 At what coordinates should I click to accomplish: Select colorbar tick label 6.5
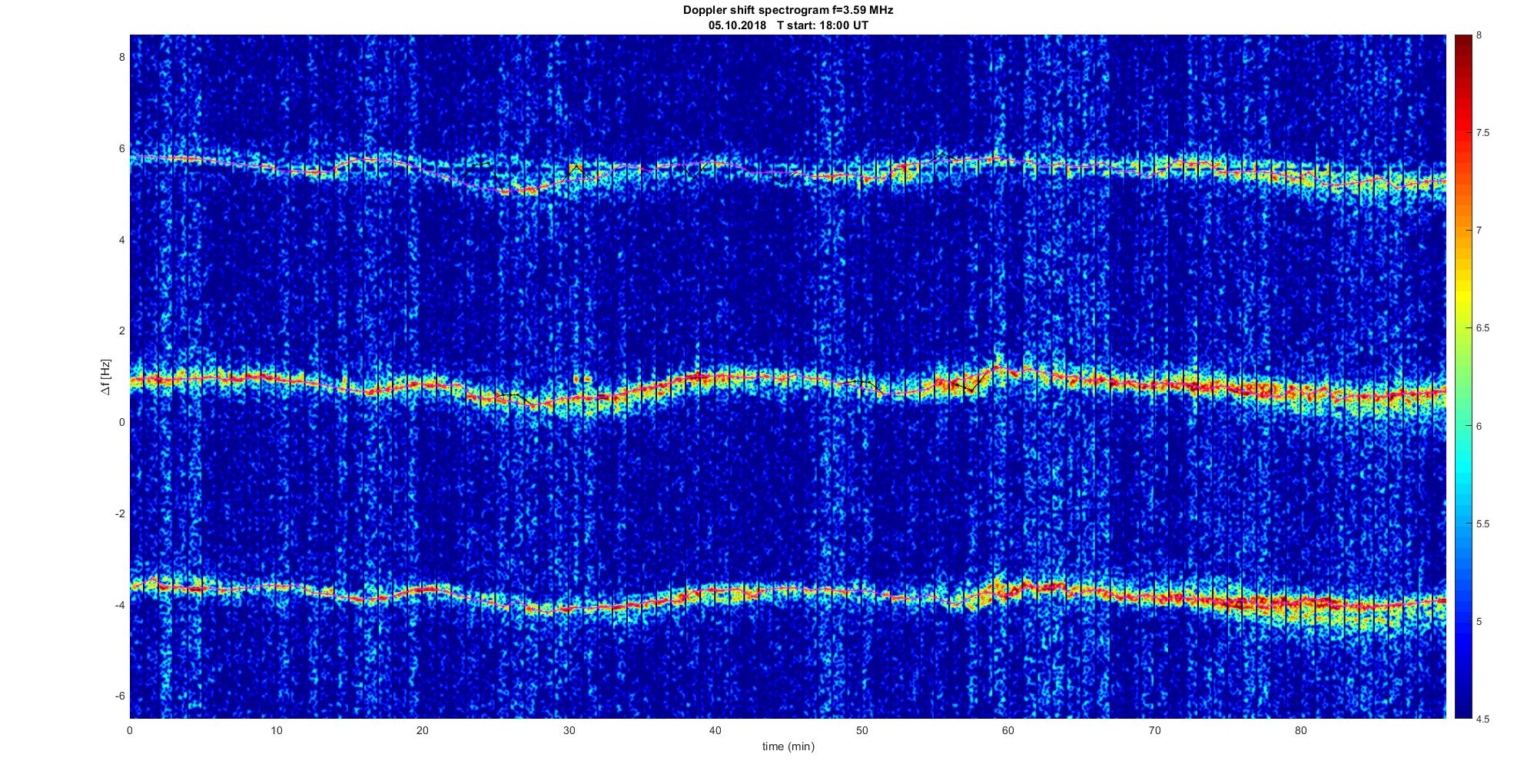coord(1482,328)
